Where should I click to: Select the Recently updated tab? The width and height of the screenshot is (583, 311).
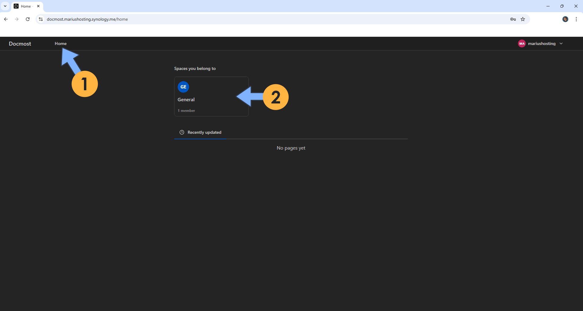(200, 132)
